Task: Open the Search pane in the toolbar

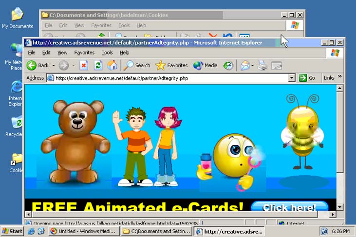Action: pos(137,65)
